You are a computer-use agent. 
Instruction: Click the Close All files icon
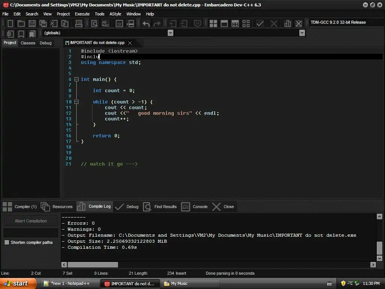(x=65, y=24)
